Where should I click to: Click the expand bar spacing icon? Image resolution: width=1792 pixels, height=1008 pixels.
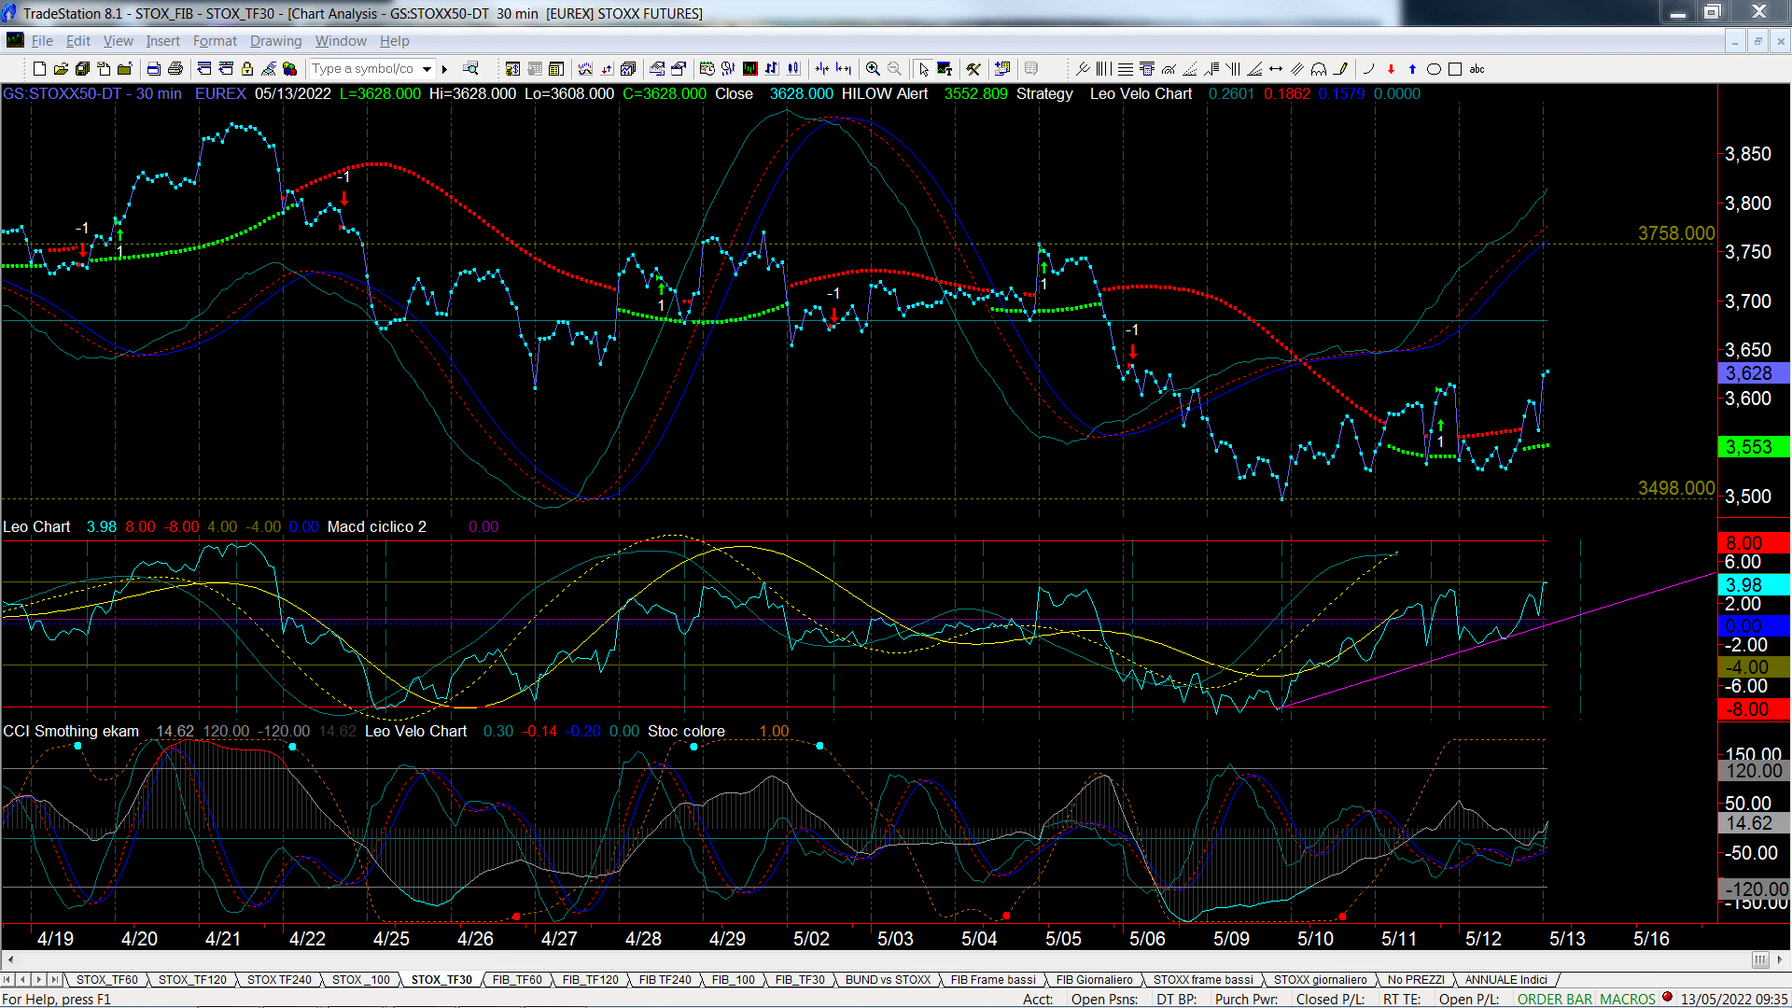coord(844,69)
